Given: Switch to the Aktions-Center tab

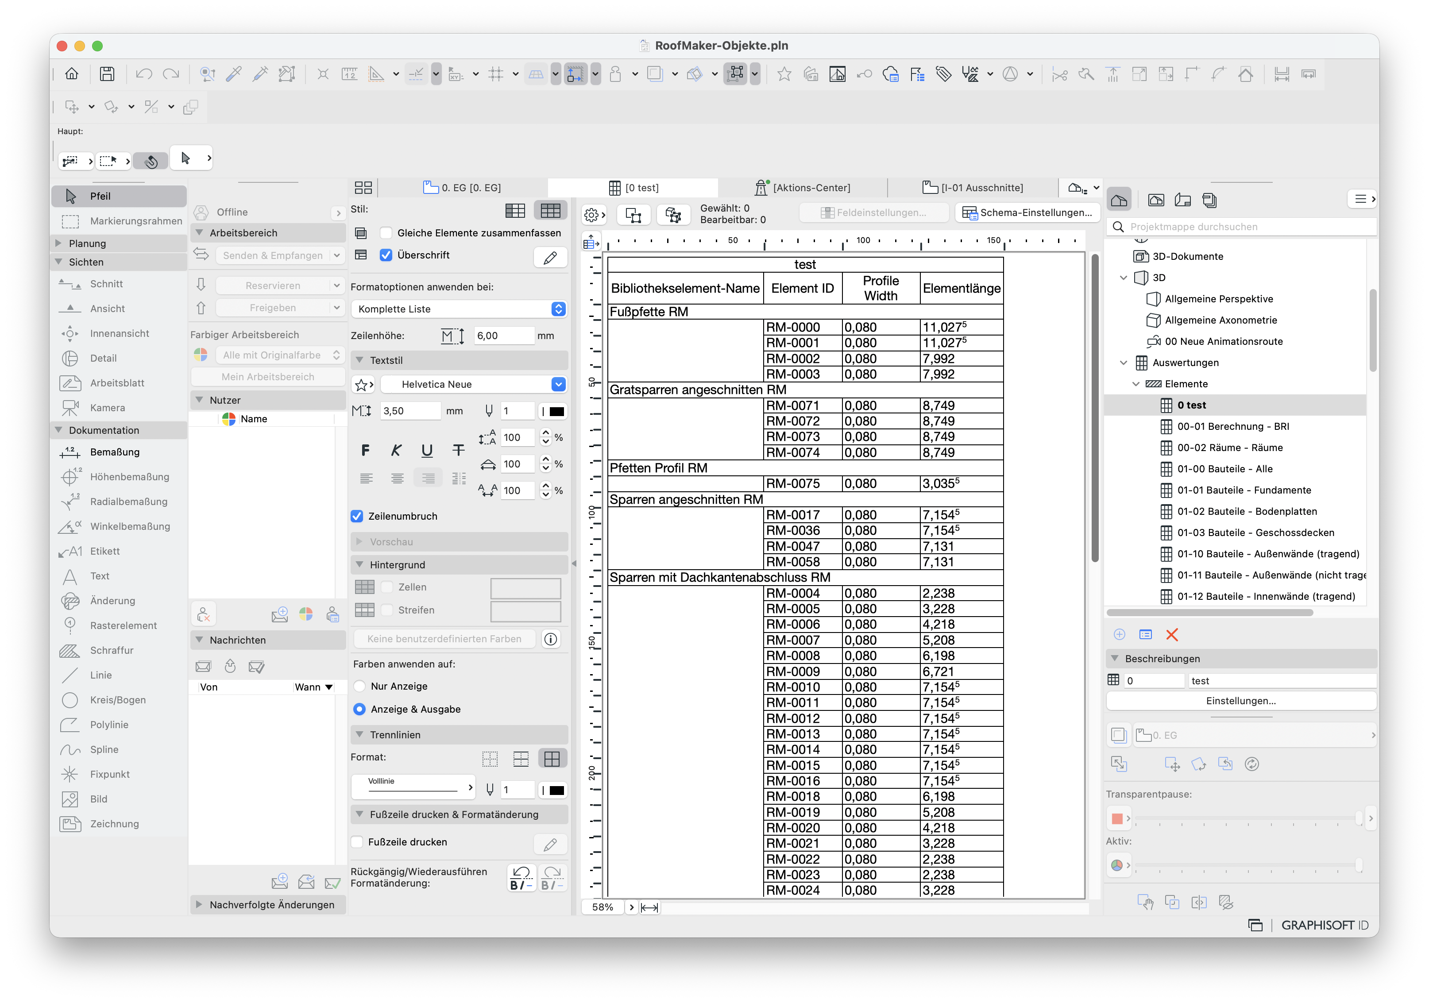Looking at the screenshot, I should (x=802, y=188).
